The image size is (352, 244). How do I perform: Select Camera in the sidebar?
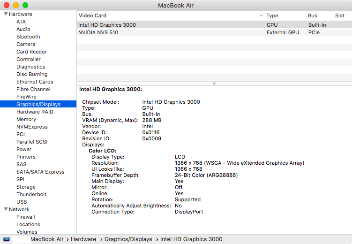(26, 44)
